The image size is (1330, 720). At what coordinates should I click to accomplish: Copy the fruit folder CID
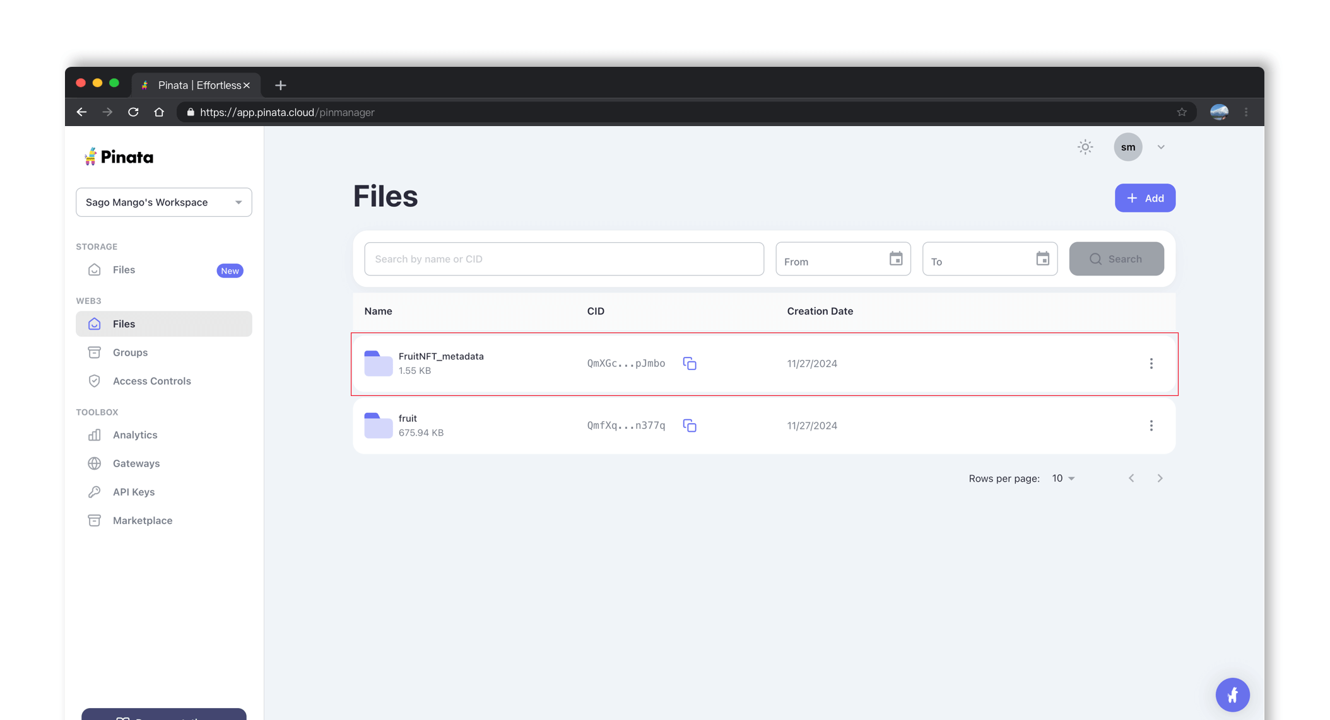tap(689, 426)
